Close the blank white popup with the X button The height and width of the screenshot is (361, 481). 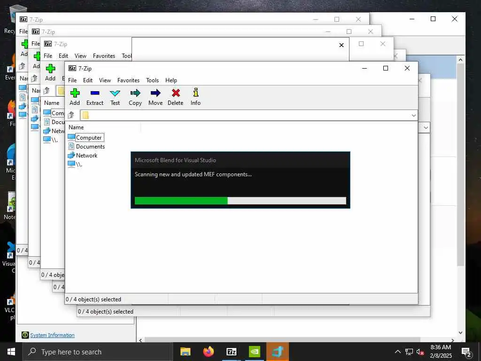341,45
